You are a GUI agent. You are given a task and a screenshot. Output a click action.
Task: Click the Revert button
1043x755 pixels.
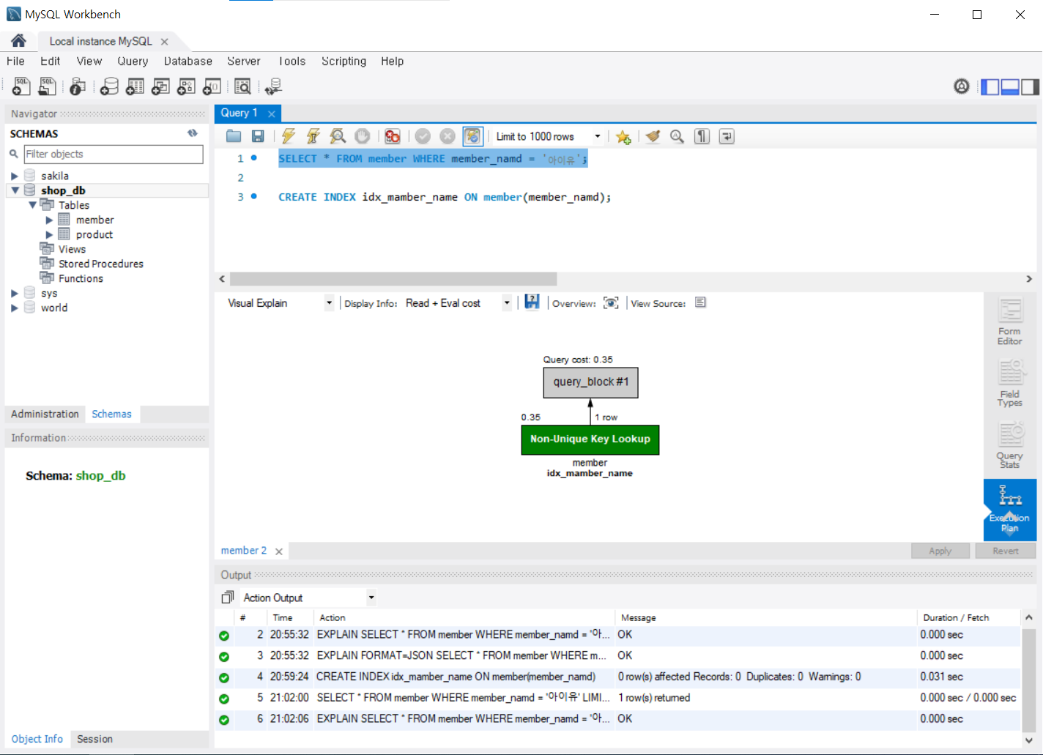pyautogui.click(x=1006, y=551)
